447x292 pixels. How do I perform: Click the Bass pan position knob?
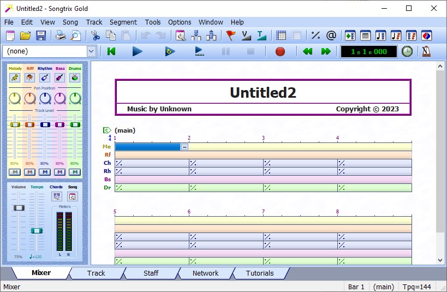point(60,98)
